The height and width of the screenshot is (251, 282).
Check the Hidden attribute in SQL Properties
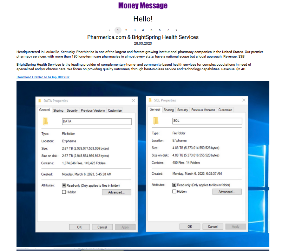[x=175, y=191]
